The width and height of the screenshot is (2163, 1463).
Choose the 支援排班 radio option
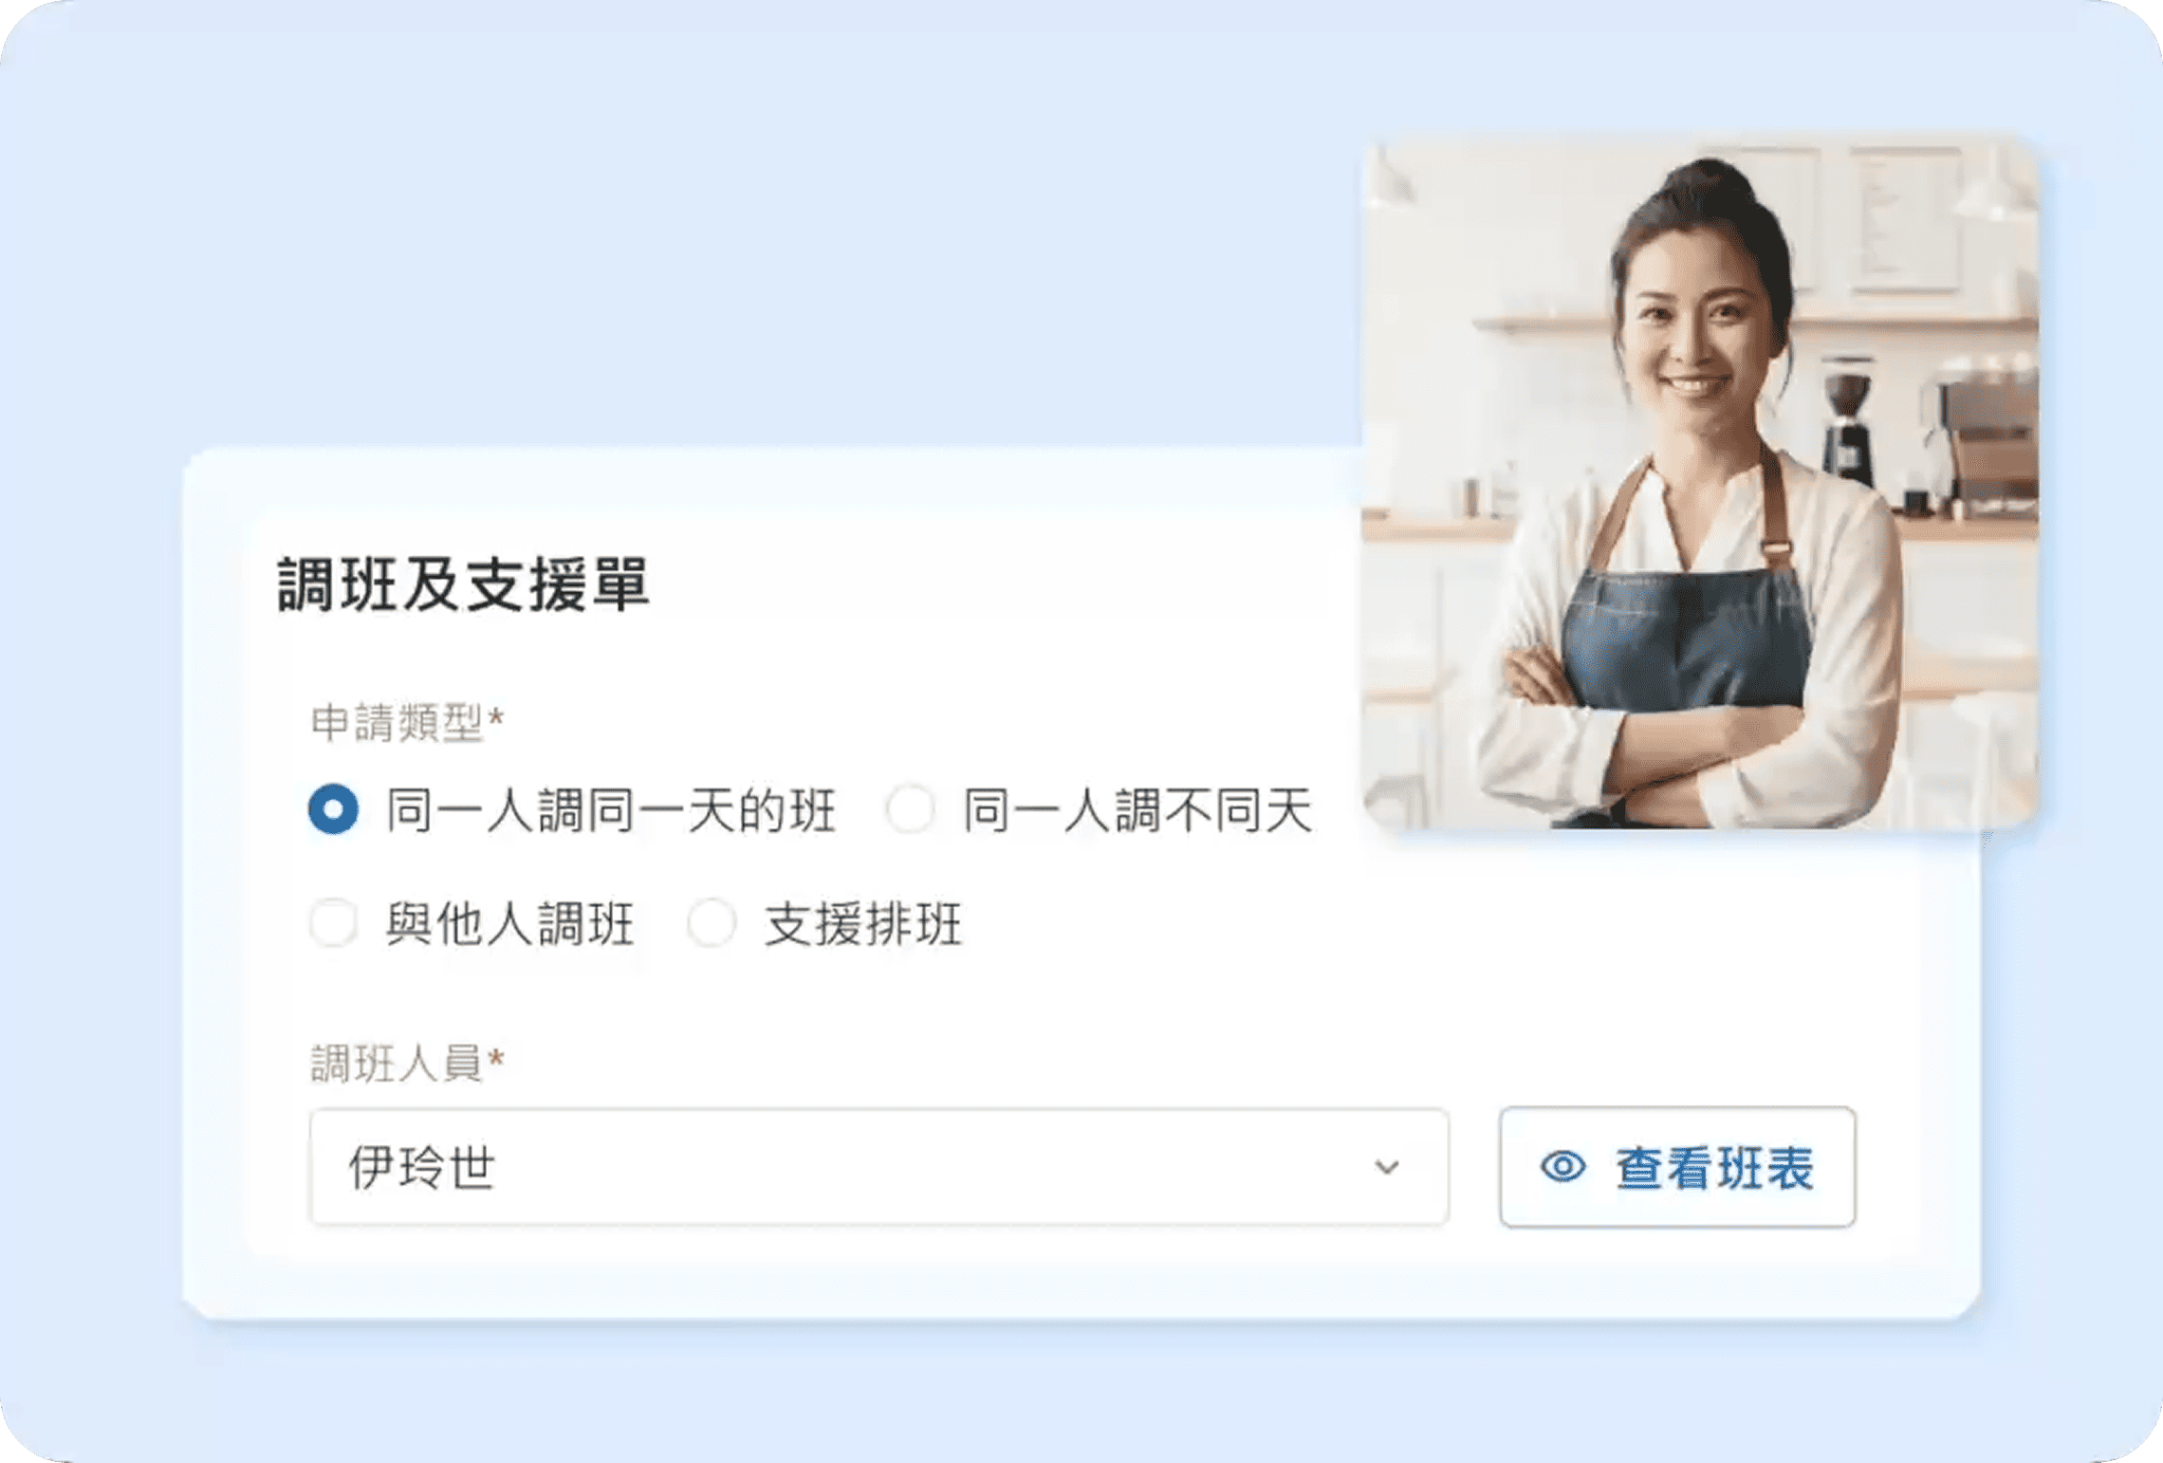click(x=712, y=922)
